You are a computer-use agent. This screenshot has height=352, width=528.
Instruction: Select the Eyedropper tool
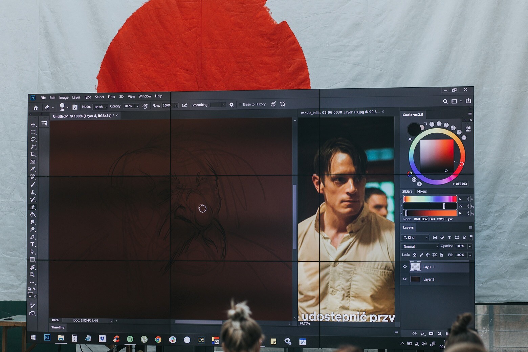(x=33, y=169)
